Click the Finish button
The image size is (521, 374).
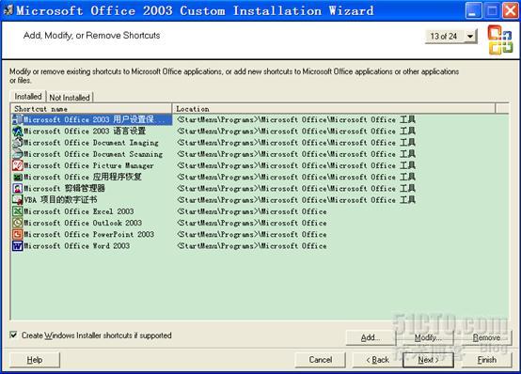pyautogui.click(x=487, y=360)
